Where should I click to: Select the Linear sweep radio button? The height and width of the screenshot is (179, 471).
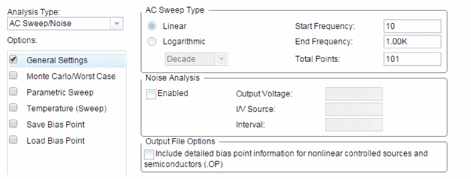click(152, 26)
